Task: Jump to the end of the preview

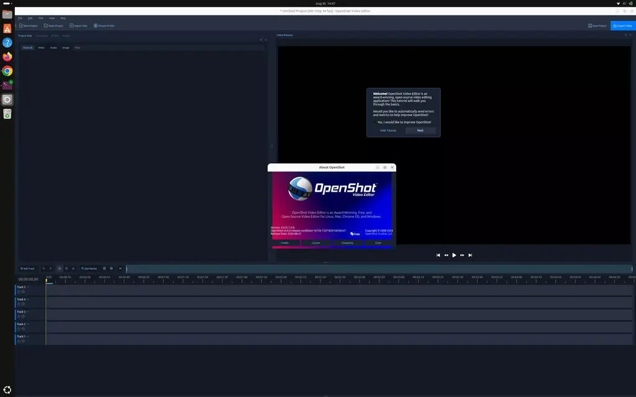Action: [470, 255]
